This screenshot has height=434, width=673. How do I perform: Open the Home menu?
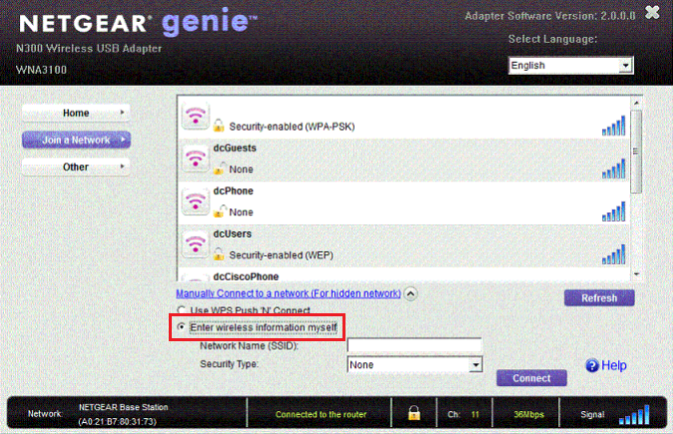[x=76, y=113]
